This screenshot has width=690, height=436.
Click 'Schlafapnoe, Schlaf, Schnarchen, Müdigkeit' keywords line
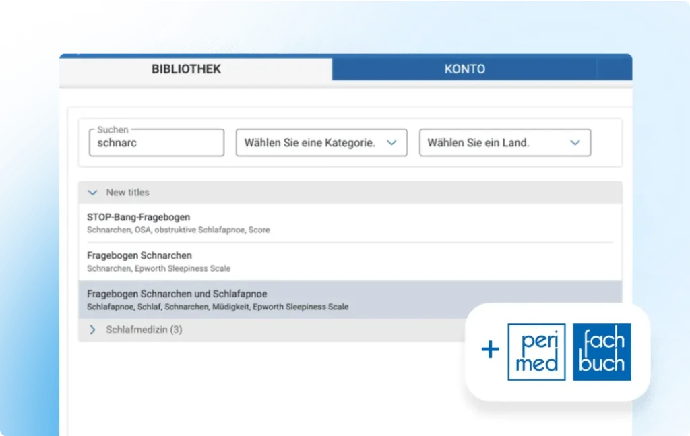(218, 306)
